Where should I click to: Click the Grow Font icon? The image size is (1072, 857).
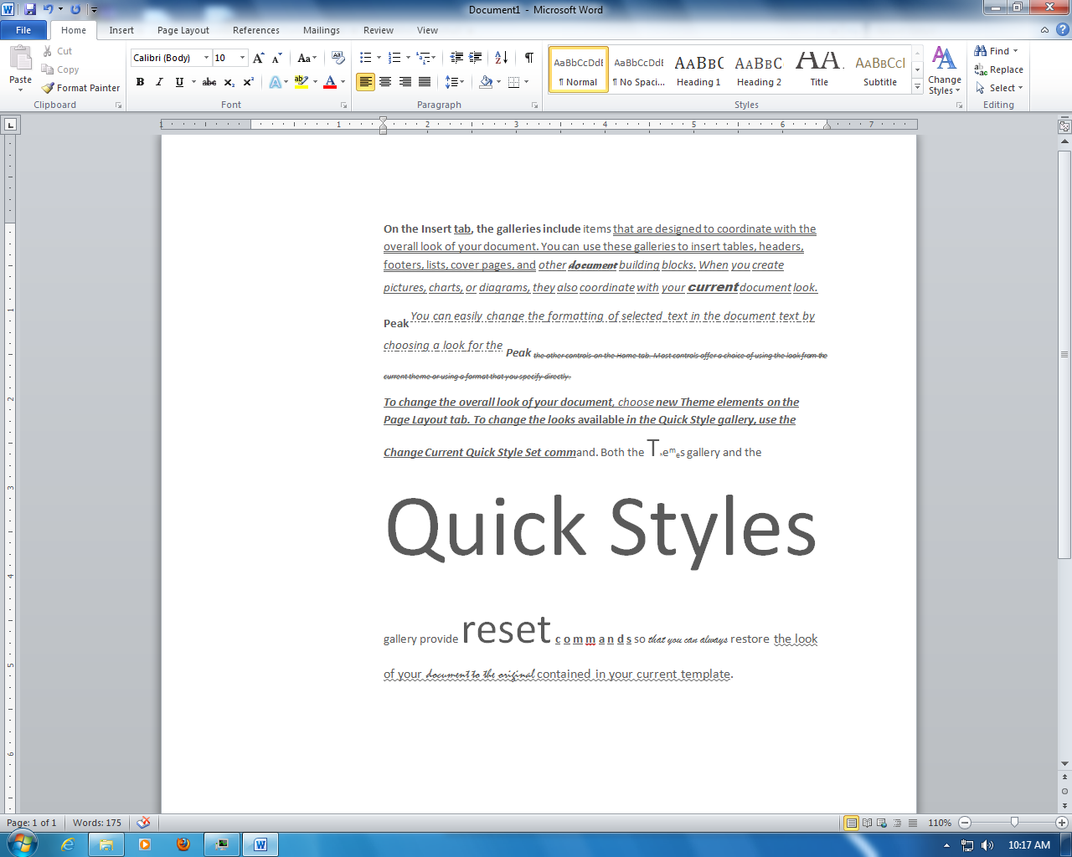(259, 58)
